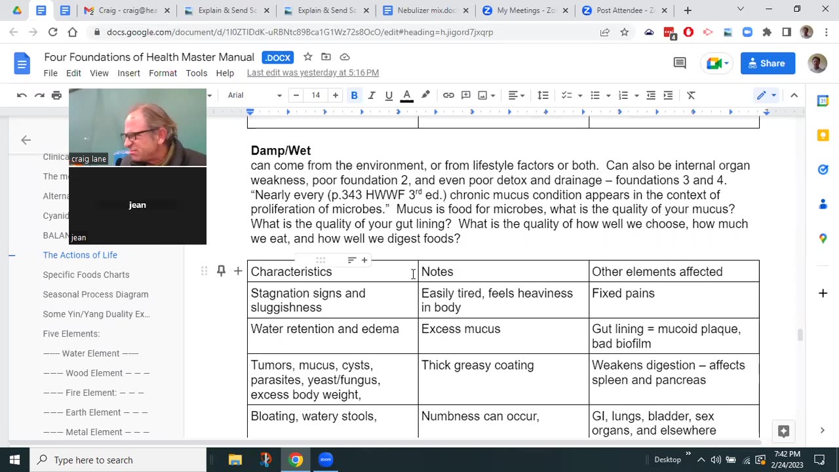Open the Arial font family dropdown
839x472 pixels.
[x=254, y=96]
